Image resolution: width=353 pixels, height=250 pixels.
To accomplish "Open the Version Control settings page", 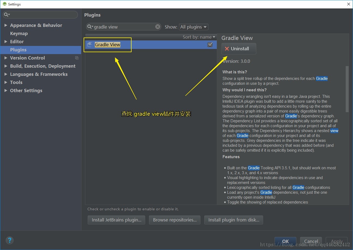I will pos(28,58).
